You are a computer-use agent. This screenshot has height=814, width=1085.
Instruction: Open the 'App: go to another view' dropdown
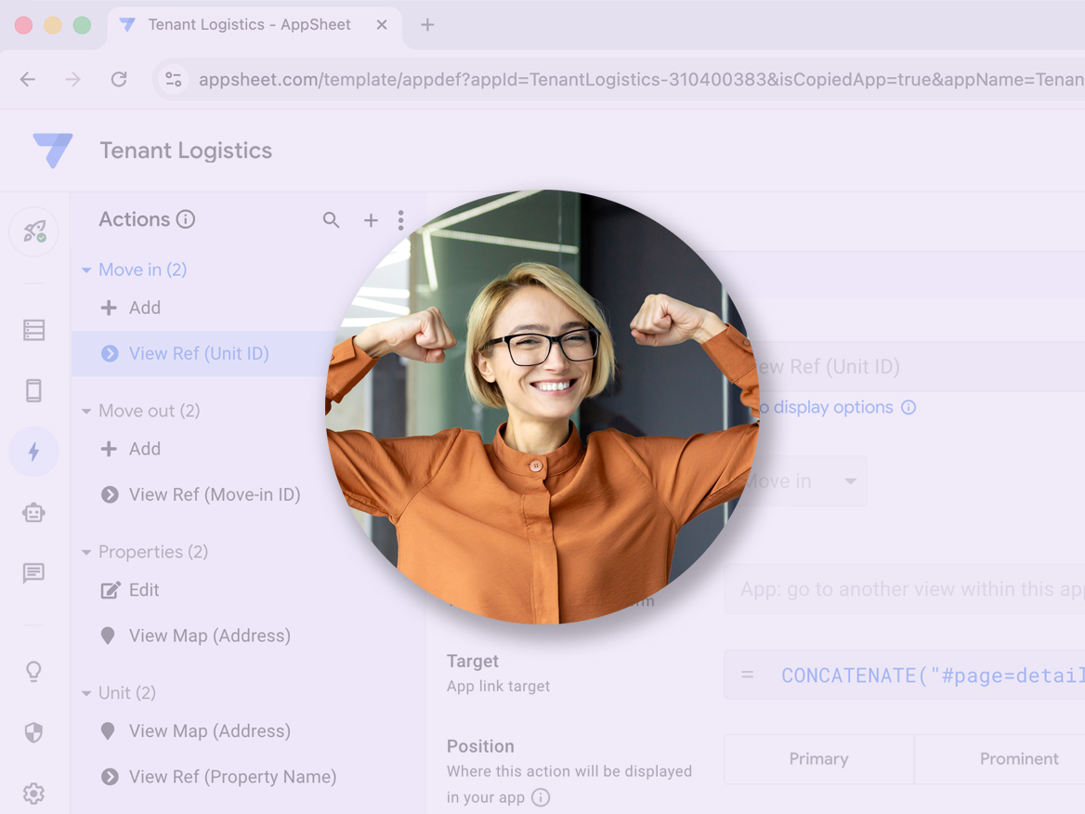point(905,589)
